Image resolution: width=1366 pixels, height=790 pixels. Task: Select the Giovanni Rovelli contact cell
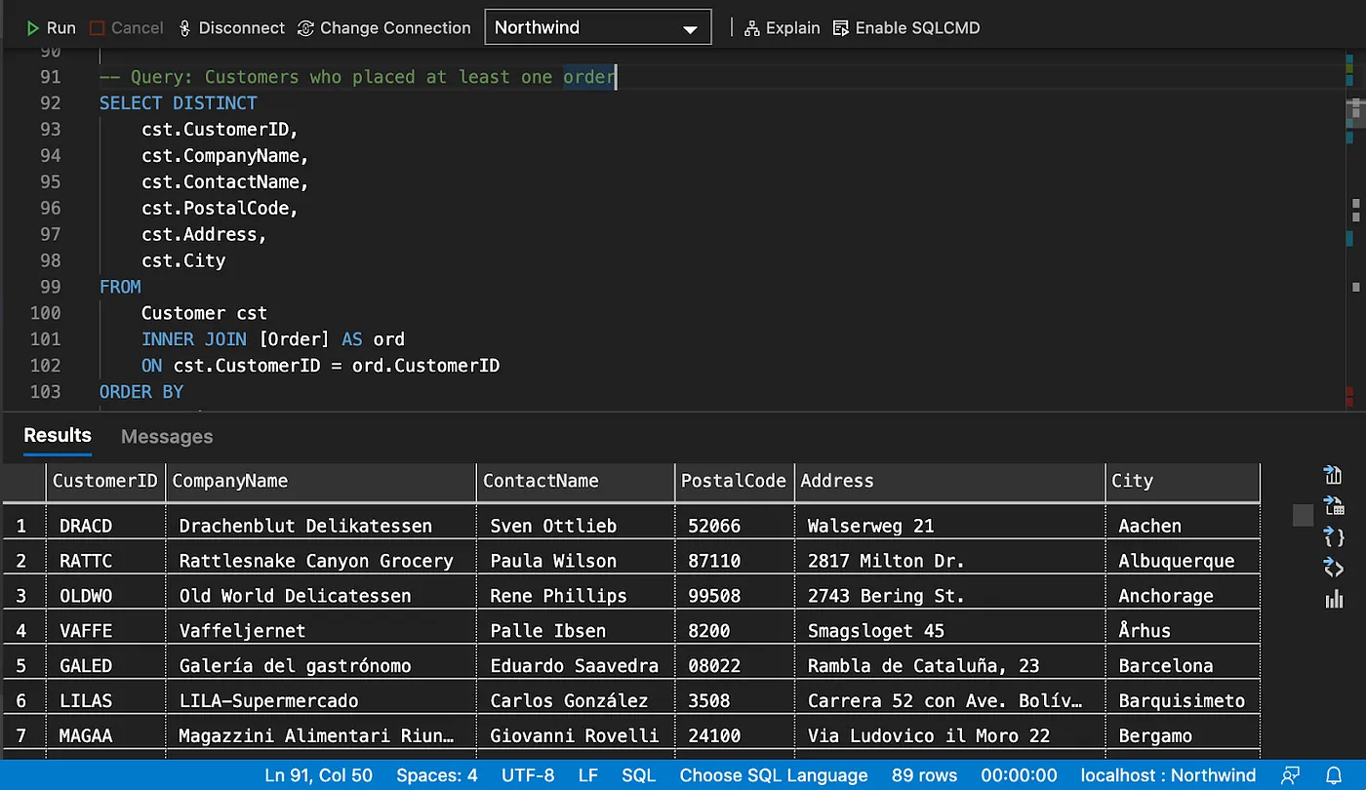pyautogui.click(x=576, y=736)
